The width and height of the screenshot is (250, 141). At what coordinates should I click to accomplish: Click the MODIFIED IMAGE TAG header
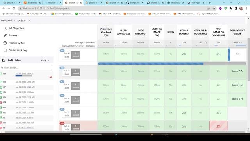point(157,32)
